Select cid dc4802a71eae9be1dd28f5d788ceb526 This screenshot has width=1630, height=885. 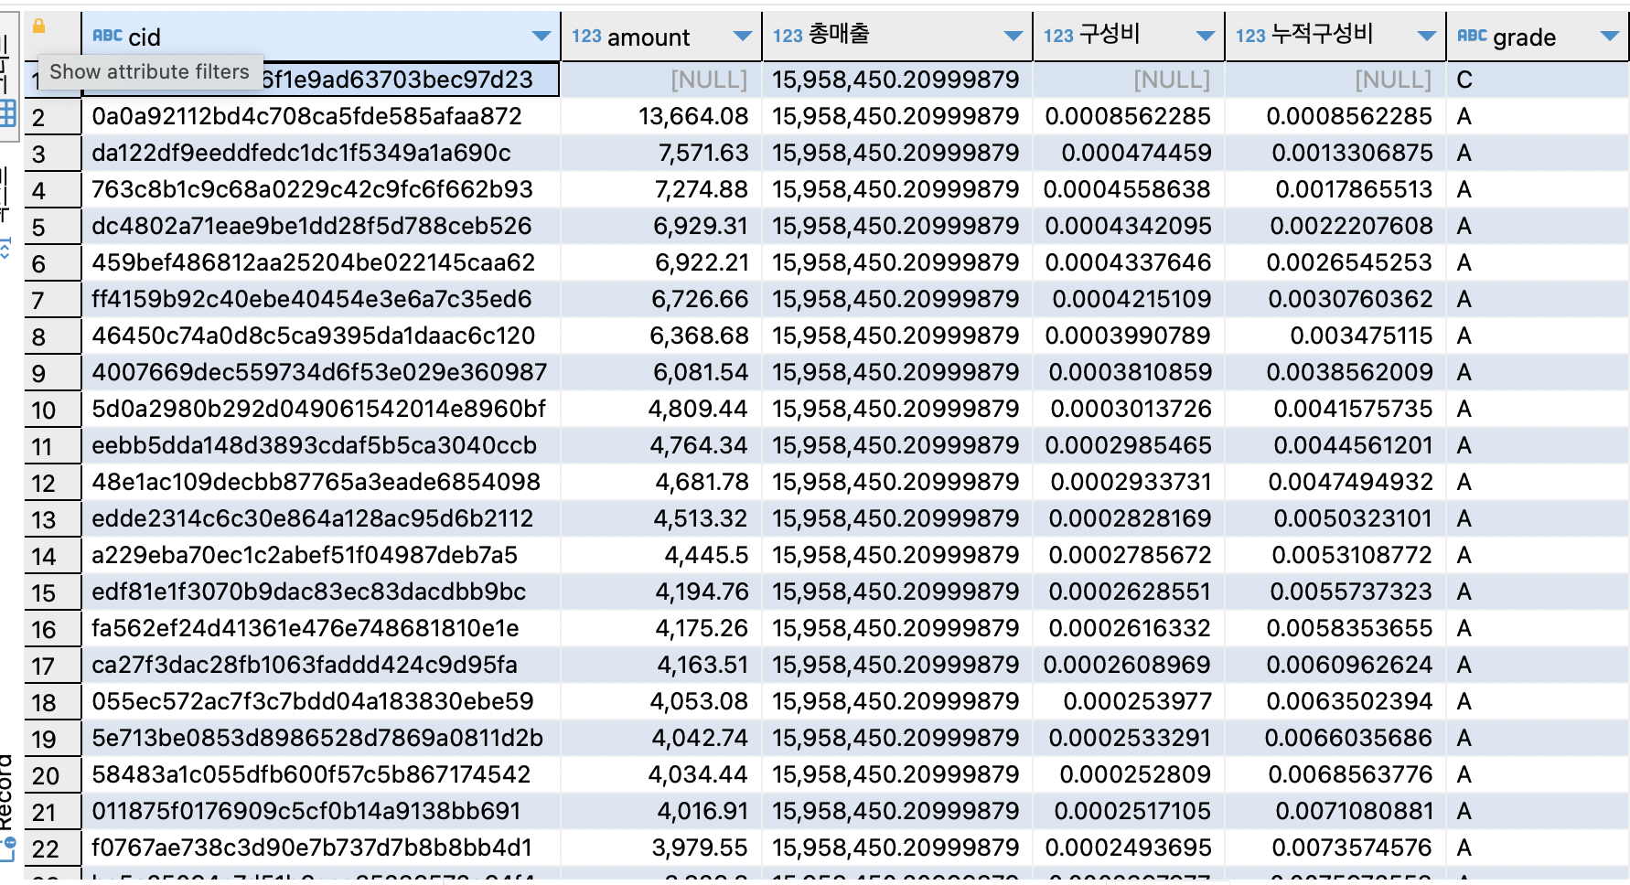click(x=321, y=226)
